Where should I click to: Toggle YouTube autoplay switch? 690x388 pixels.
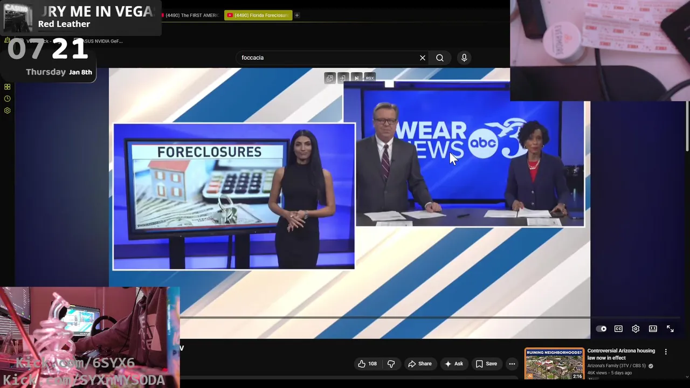[x=602, y=329]
